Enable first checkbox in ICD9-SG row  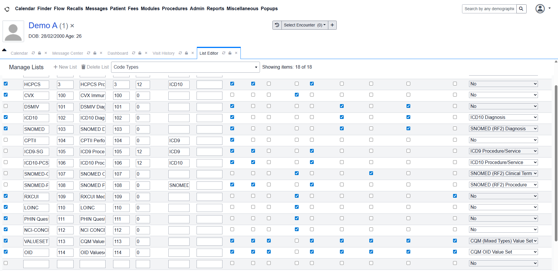click(x=6, y=151)
